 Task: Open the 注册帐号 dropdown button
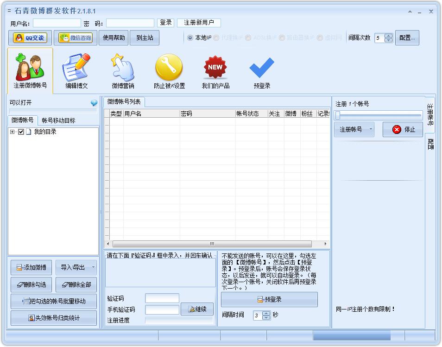click(x=354, y=129)
